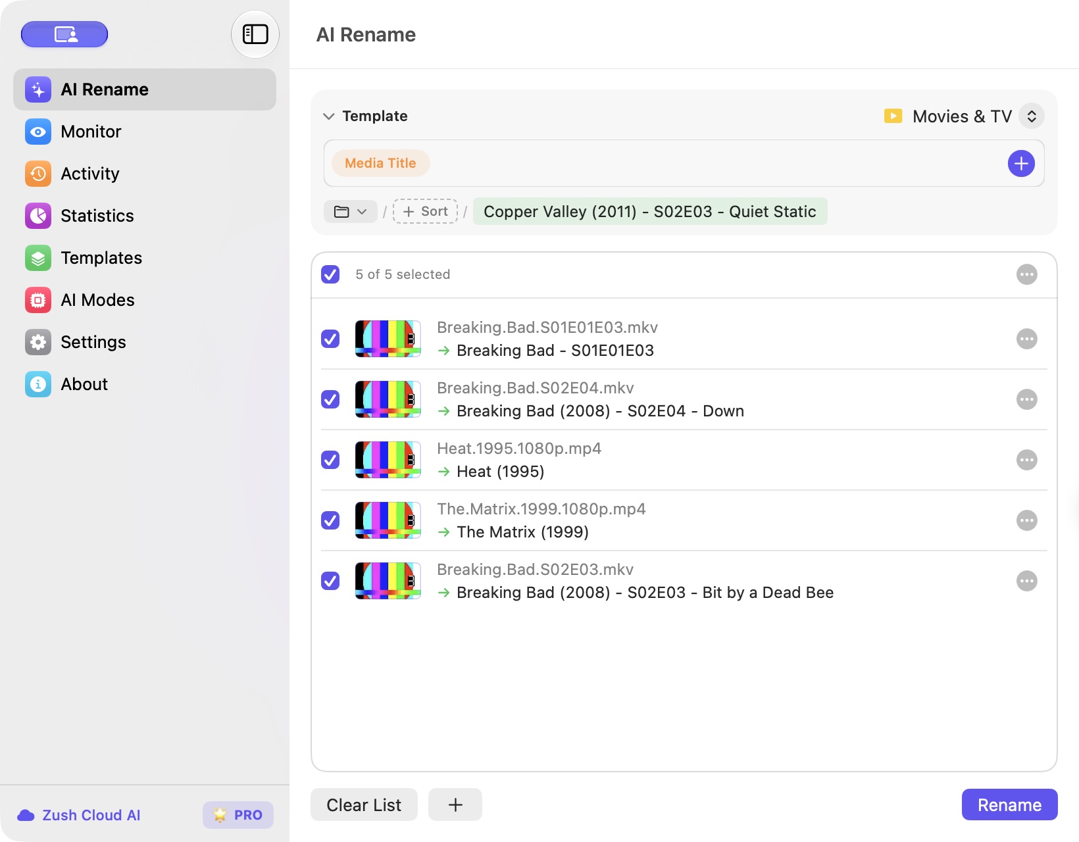Open more options for The.Matrix.1999.1080p.mp4
This screenshot has width=1079, height=842.
tap(1026, 520)
